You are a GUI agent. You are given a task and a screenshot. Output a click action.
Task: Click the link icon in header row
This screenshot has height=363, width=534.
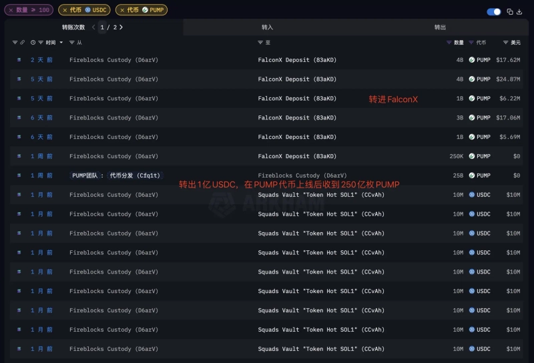point(22,42)
